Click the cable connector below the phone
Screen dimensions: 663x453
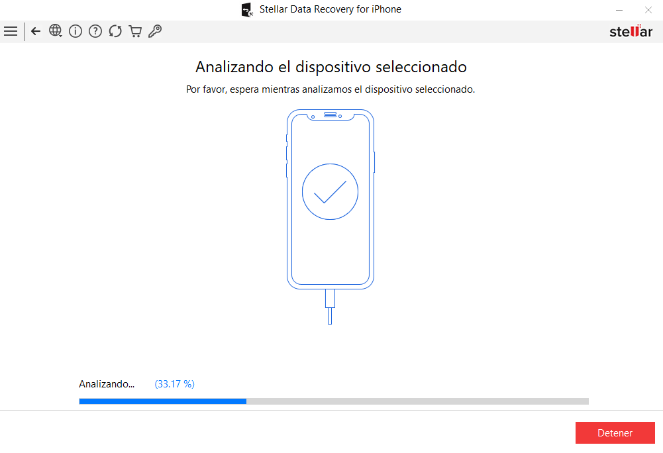click(x=331, y=307)
